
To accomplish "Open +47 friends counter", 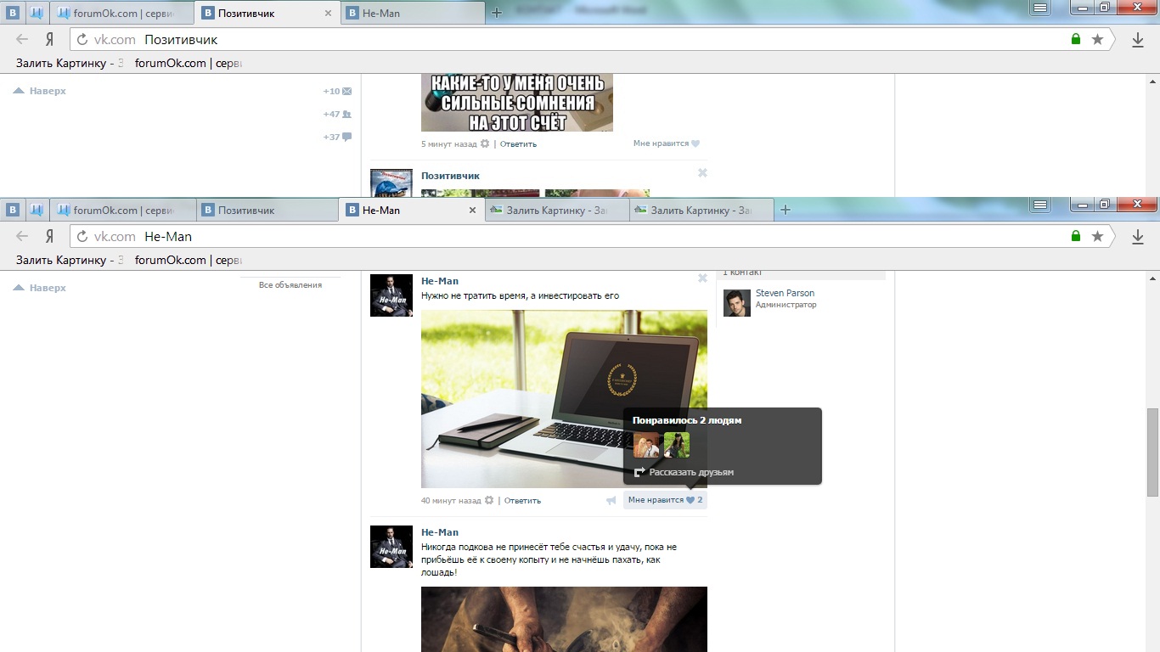I will 337,114.
